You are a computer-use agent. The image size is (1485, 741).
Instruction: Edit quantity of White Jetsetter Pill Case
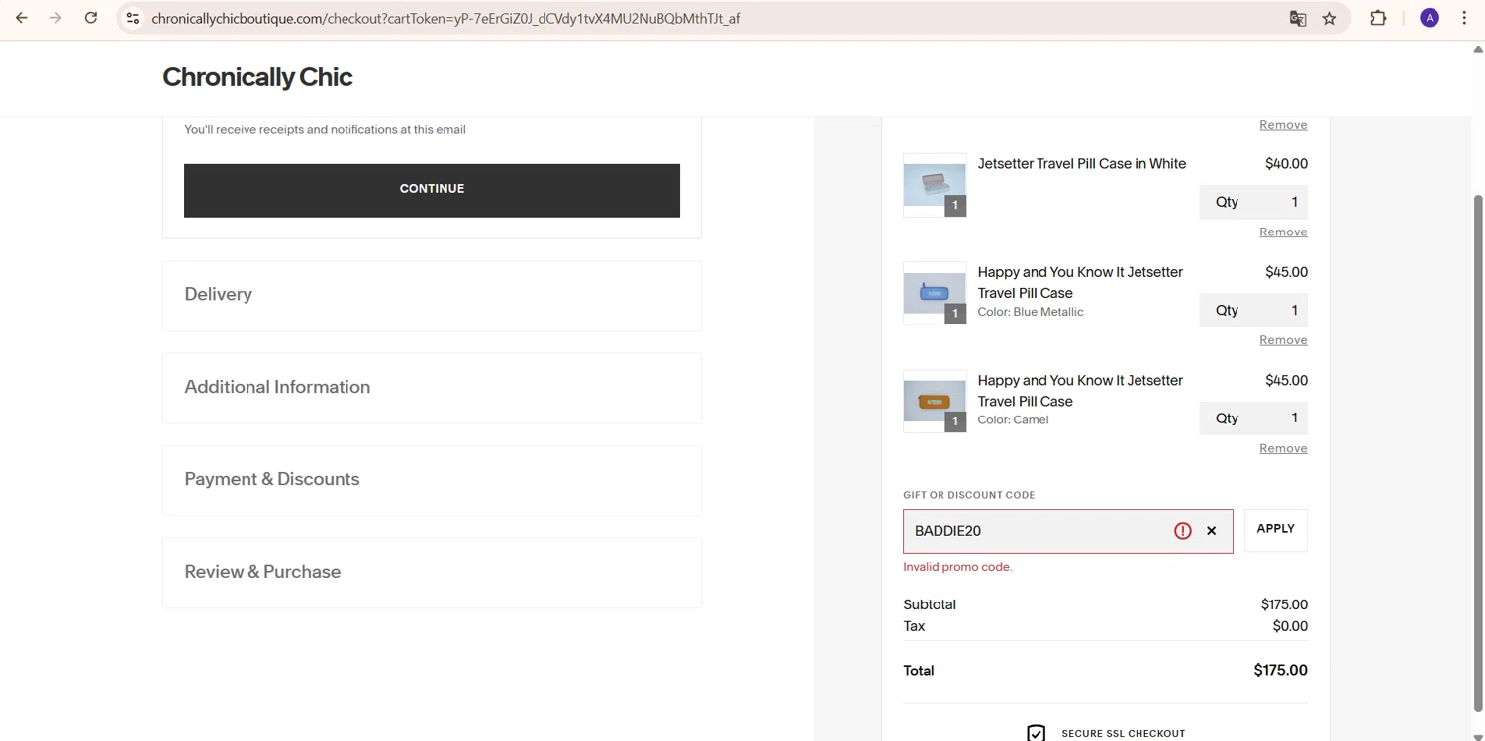(x=1253, y=202)
